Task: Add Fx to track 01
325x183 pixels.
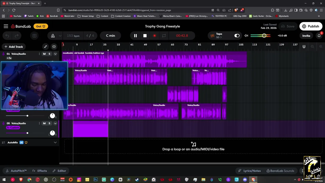Action: (9, 58)
